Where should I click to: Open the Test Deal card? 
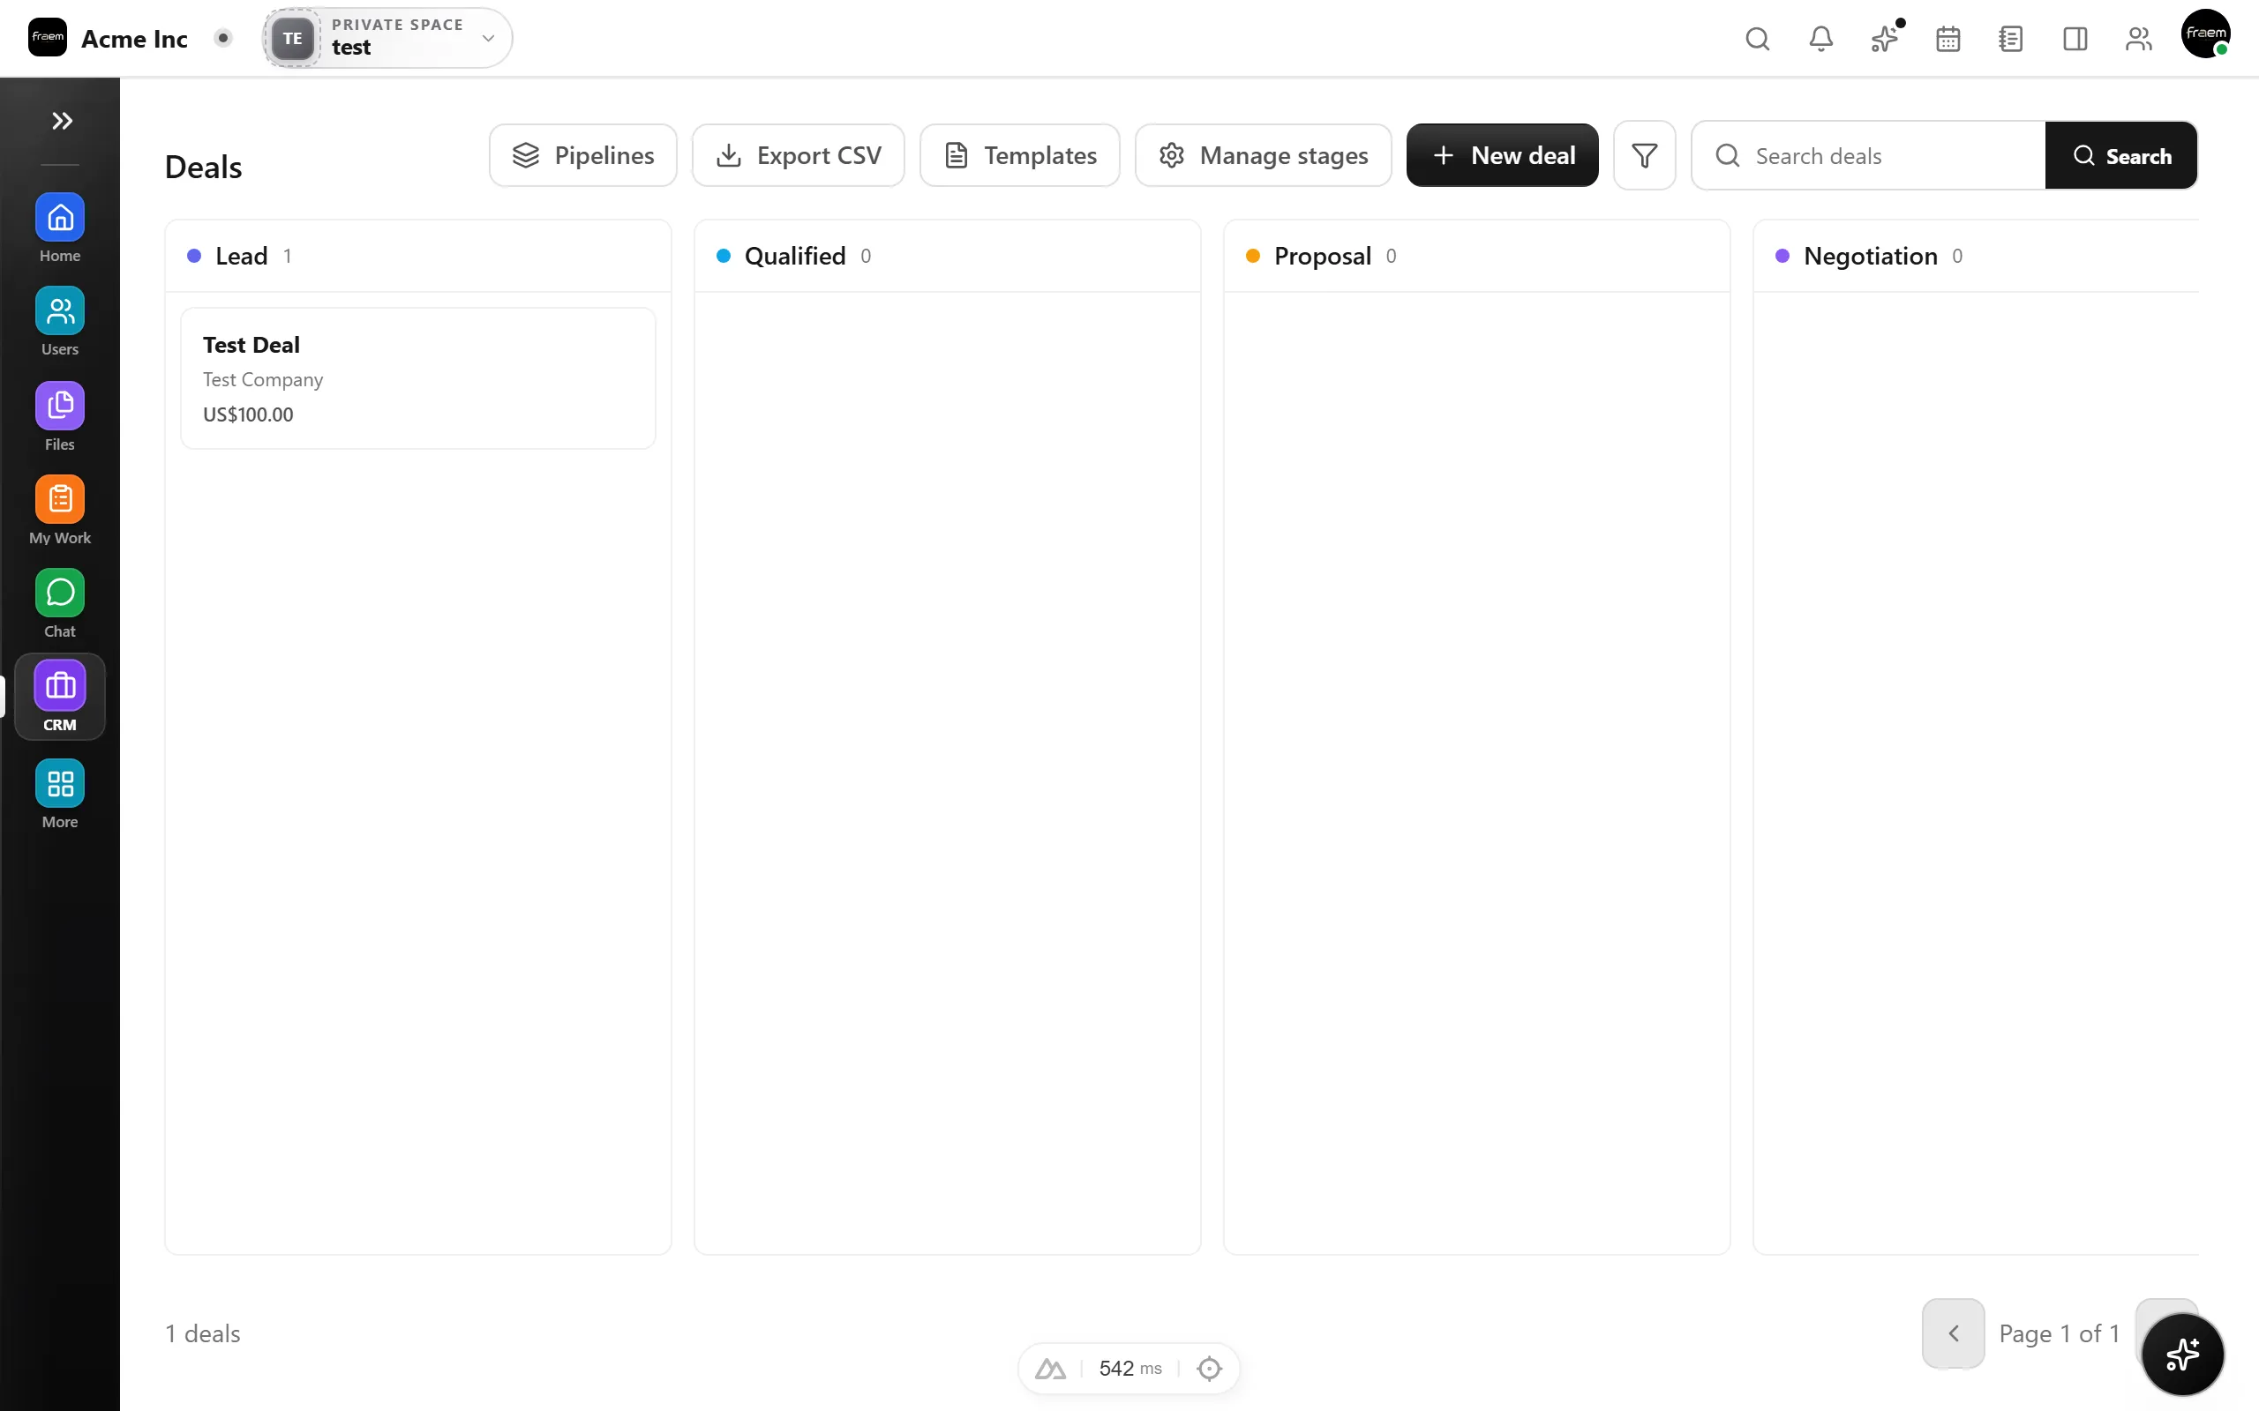(x=418, y=378)
